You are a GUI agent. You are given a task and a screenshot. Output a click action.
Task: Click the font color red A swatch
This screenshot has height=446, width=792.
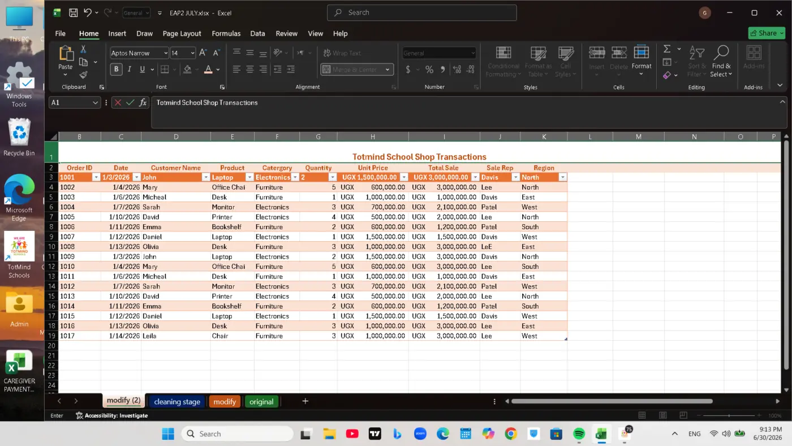(208, 69)
